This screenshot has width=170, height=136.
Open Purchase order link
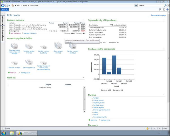click(x=98, y=105)
